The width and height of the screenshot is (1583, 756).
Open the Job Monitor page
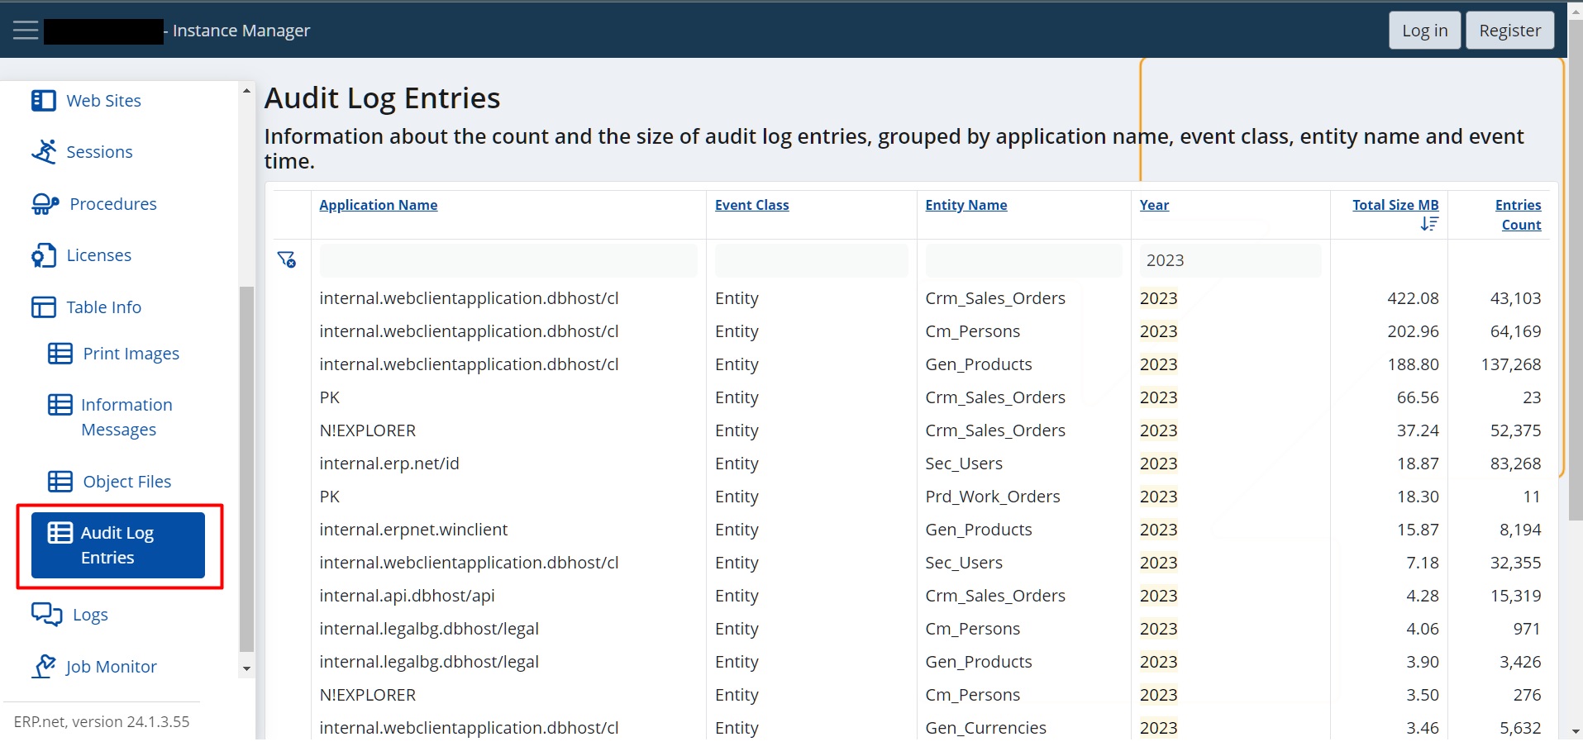pos(111,667)
